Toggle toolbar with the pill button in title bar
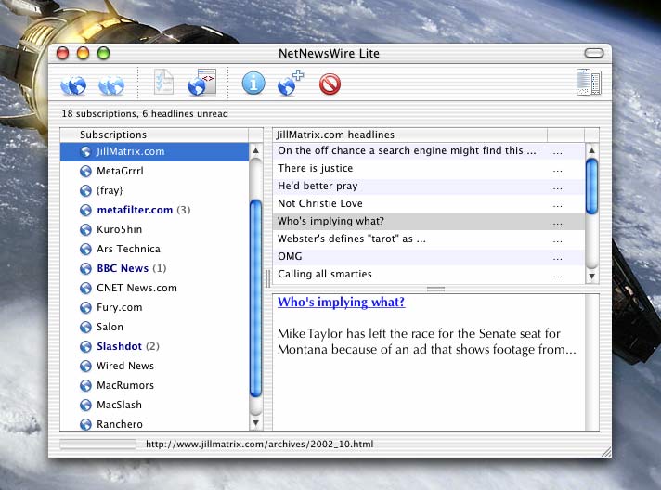The height and width of the screenshot is (490, 661). click(x=594, y=53)
